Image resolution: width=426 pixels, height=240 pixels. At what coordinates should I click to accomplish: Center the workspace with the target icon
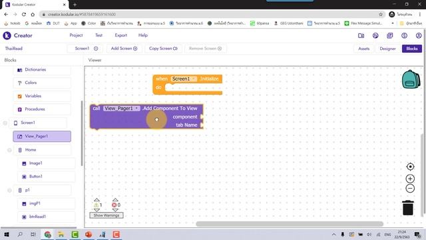(410, 167)
